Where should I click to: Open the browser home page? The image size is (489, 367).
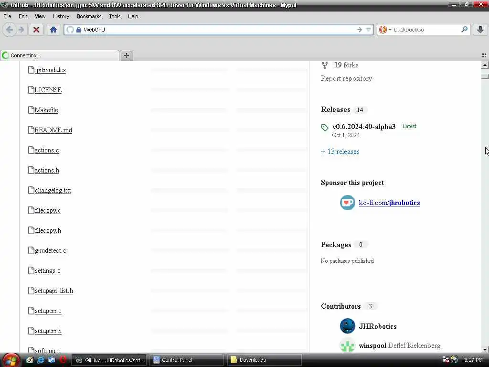[x=53, y=30]
